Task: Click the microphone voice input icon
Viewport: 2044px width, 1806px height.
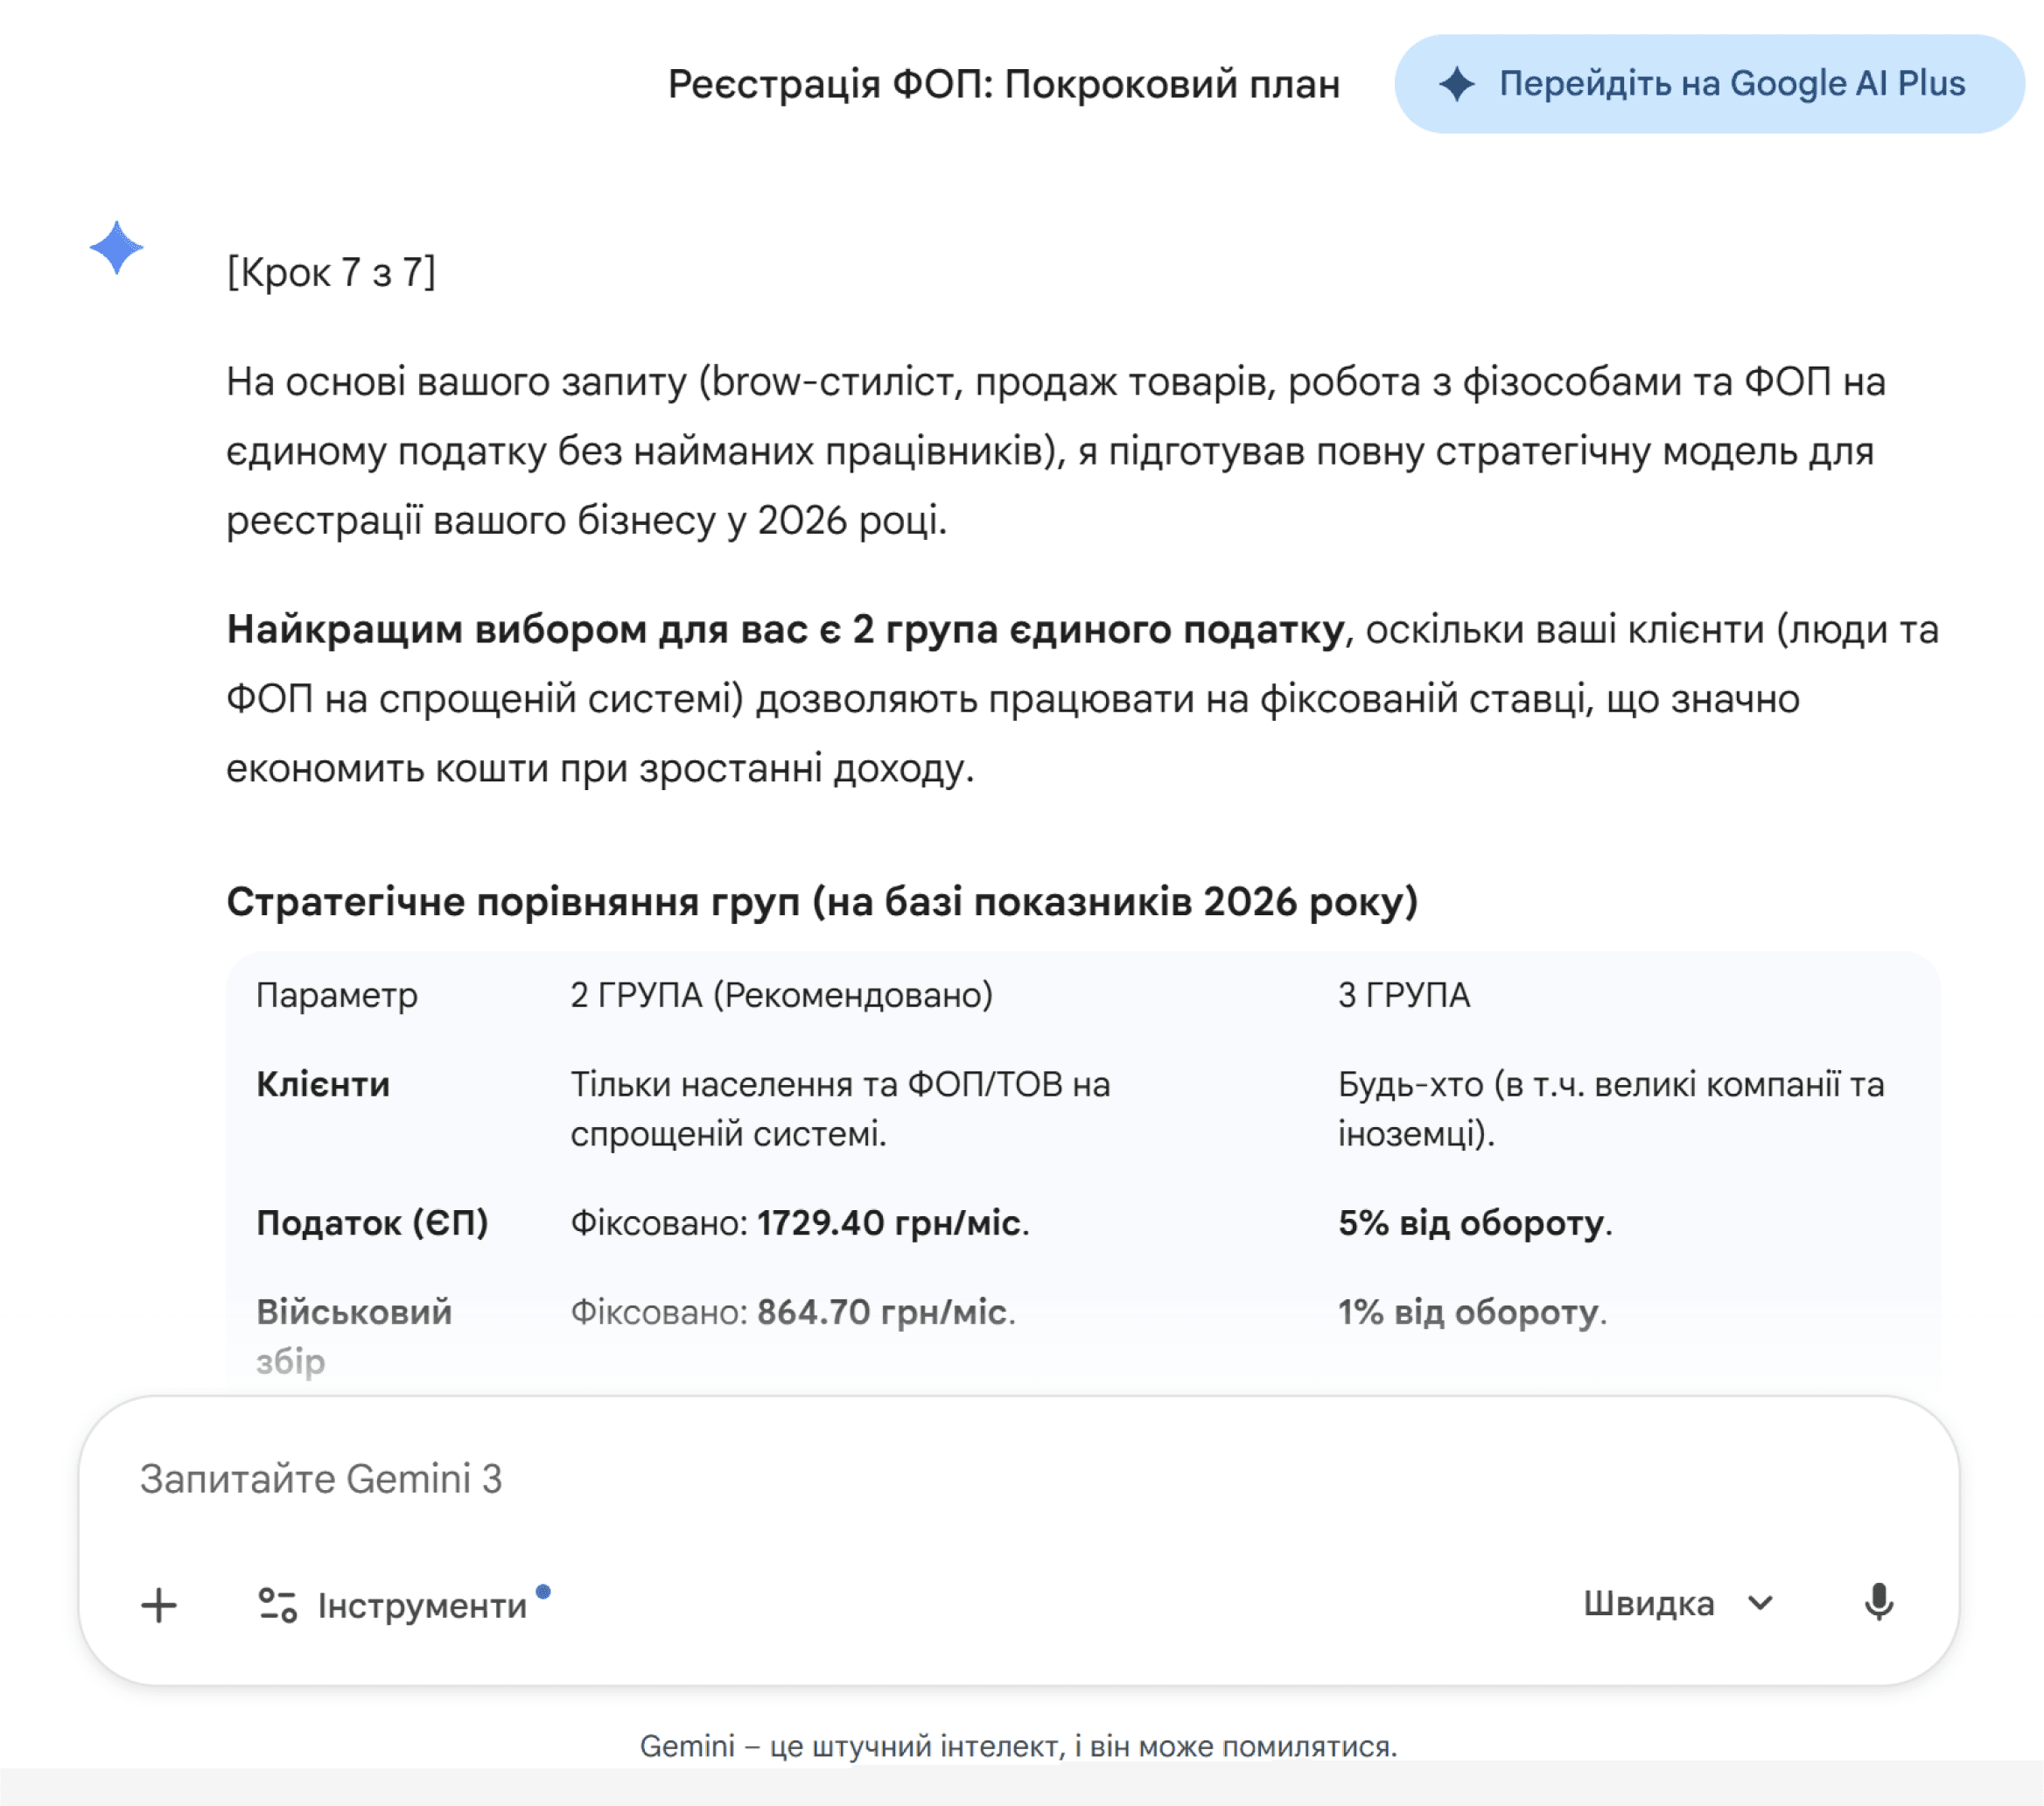Action: 1878,1603
